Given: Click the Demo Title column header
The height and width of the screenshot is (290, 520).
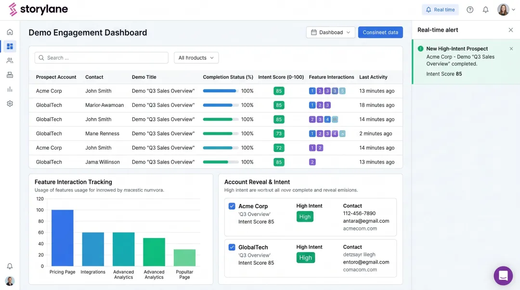Looking at the screenshot, I should coord(144,77).
